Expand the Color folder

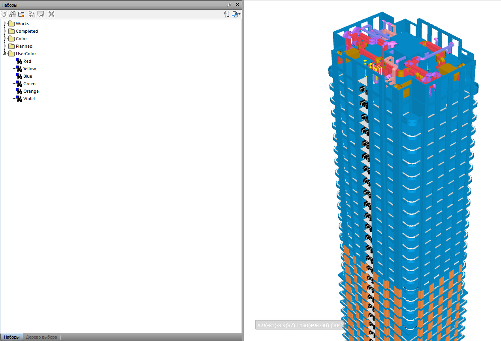5,39
